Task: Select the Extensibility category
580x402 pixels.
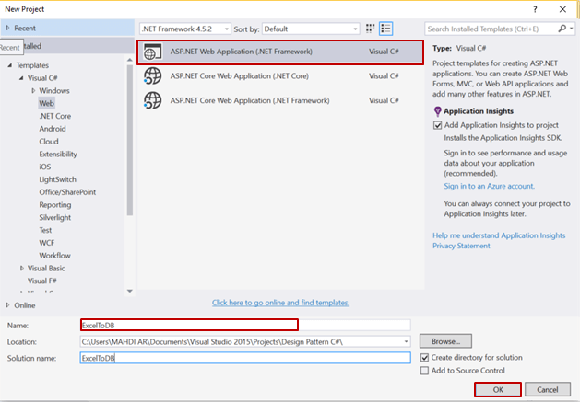Action: pyautogui.click(x=58, y=154)
